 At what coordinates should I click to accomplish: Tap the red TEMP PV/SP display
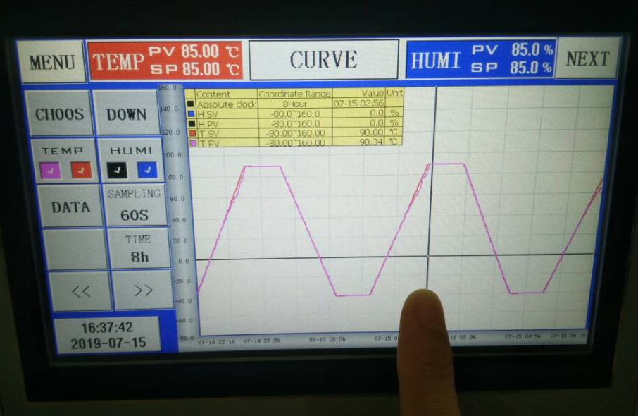click(165, 61)
